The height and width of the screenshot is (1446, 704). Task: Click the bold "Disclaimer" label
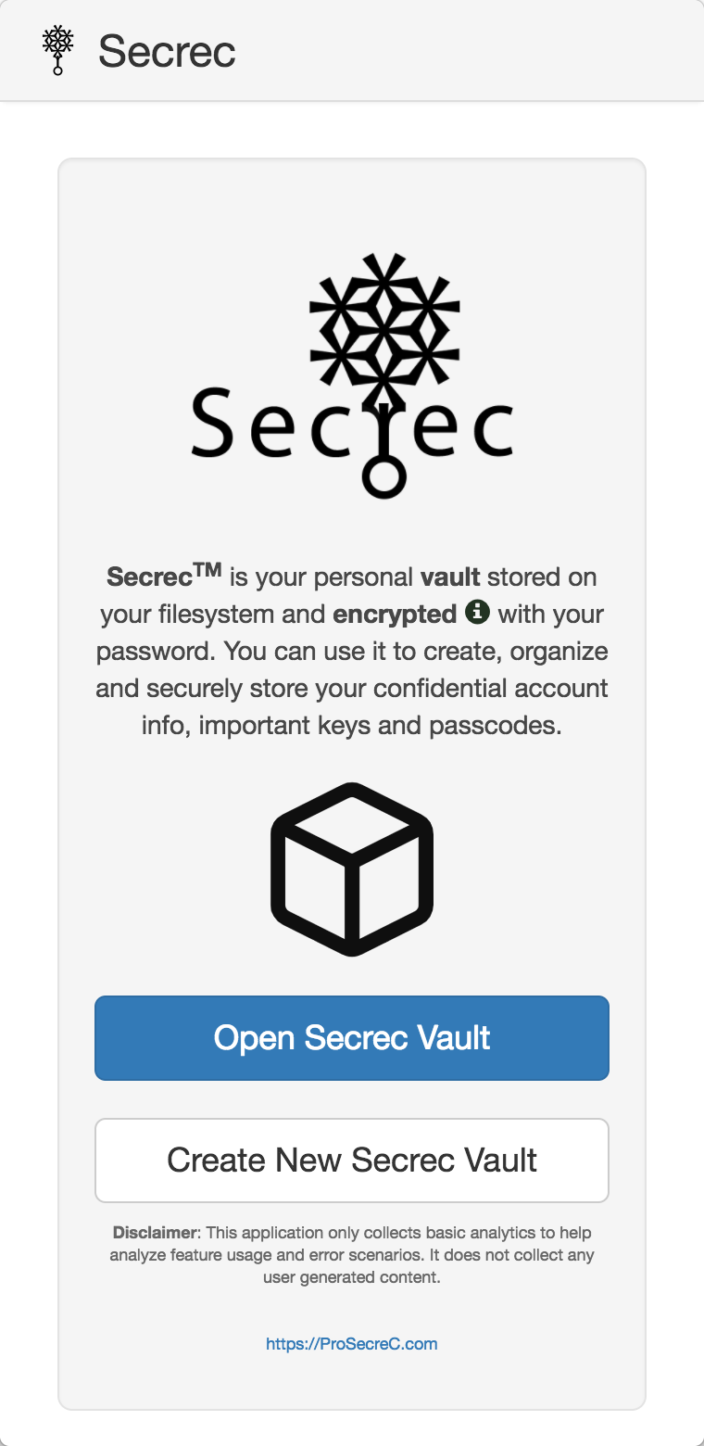click(156, 1233)
